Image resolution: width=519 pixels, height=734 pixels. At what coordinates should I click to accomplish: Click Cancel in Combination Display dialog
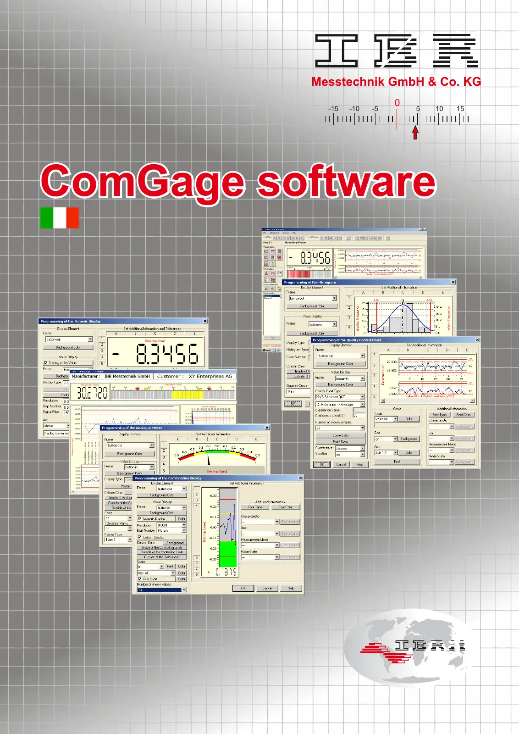(267, 588)
